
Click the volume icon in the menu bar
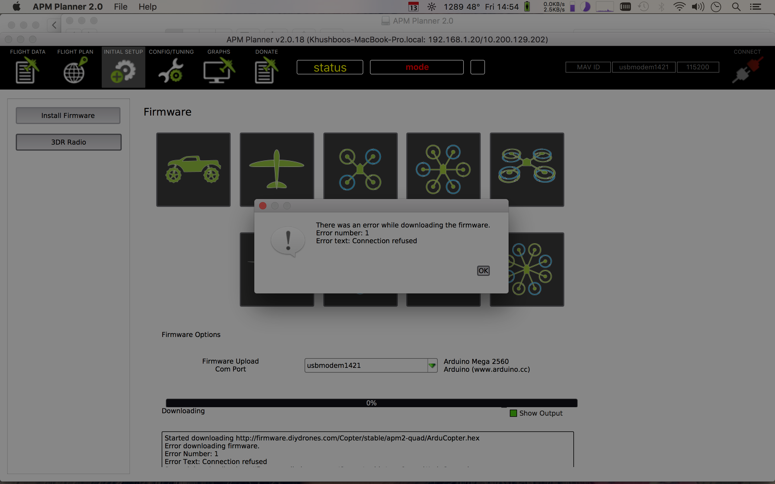click(698, 7)
